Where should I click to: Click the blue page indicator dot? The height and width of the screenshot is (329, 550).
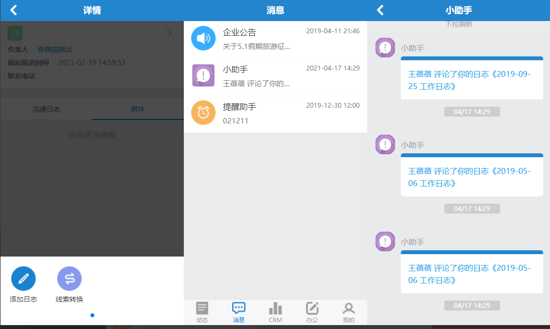click(x=92, y=315)
